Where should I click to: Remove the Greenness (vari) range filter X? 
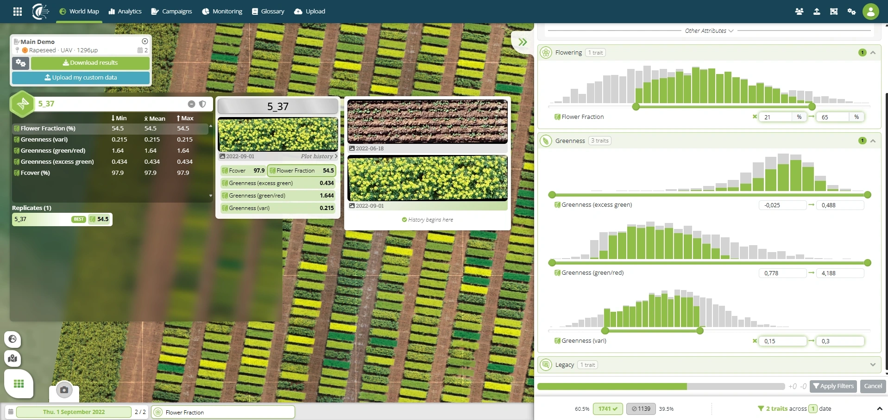[x=755, y=341]
